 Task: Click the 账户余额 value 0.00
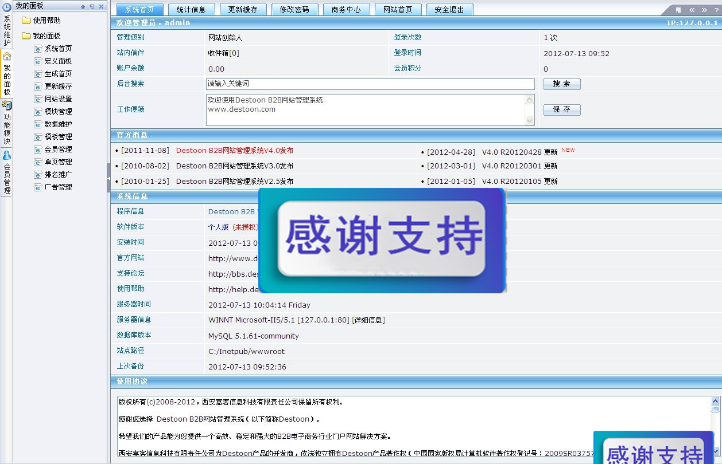click(x=216, y=69)
